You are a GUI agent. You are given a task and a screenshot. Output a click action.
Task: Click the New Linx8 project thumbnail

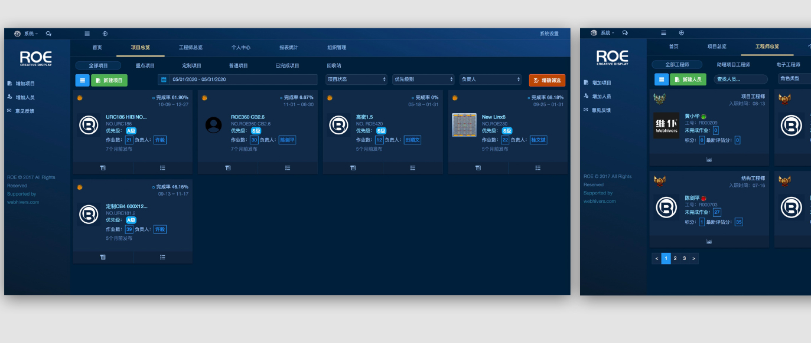click(464, 125)
